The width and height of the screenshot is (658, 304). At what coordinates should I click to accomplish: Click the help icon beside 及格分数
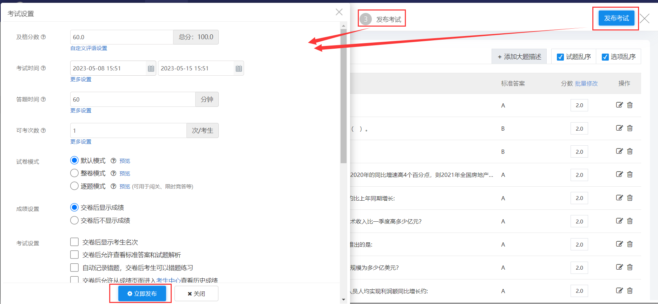(44, 37)
